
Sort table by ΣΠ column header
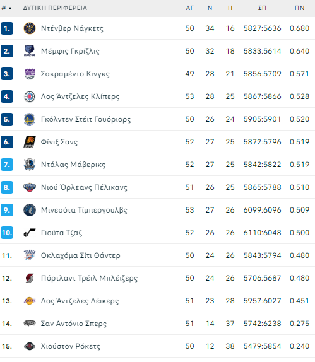point(262,8)
